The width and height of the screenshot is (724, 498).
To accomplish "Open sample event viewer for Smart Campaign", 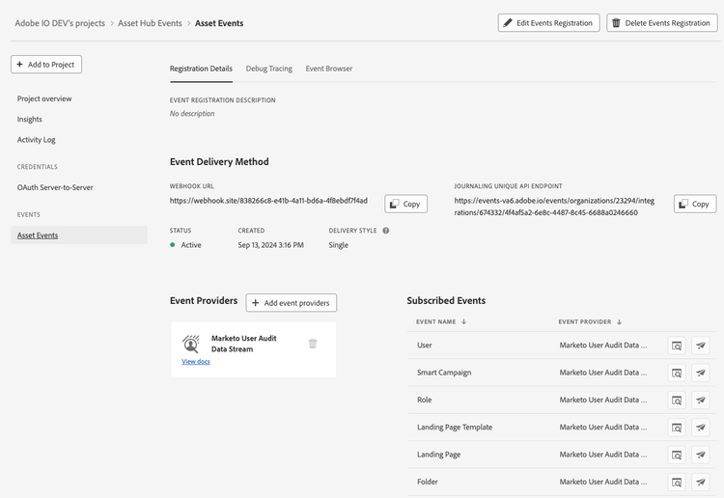I will (677, 373).
